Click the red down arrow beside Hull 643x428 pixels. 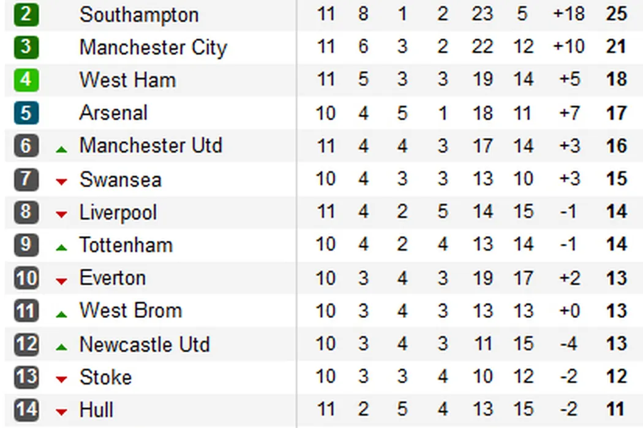[61, 412]
